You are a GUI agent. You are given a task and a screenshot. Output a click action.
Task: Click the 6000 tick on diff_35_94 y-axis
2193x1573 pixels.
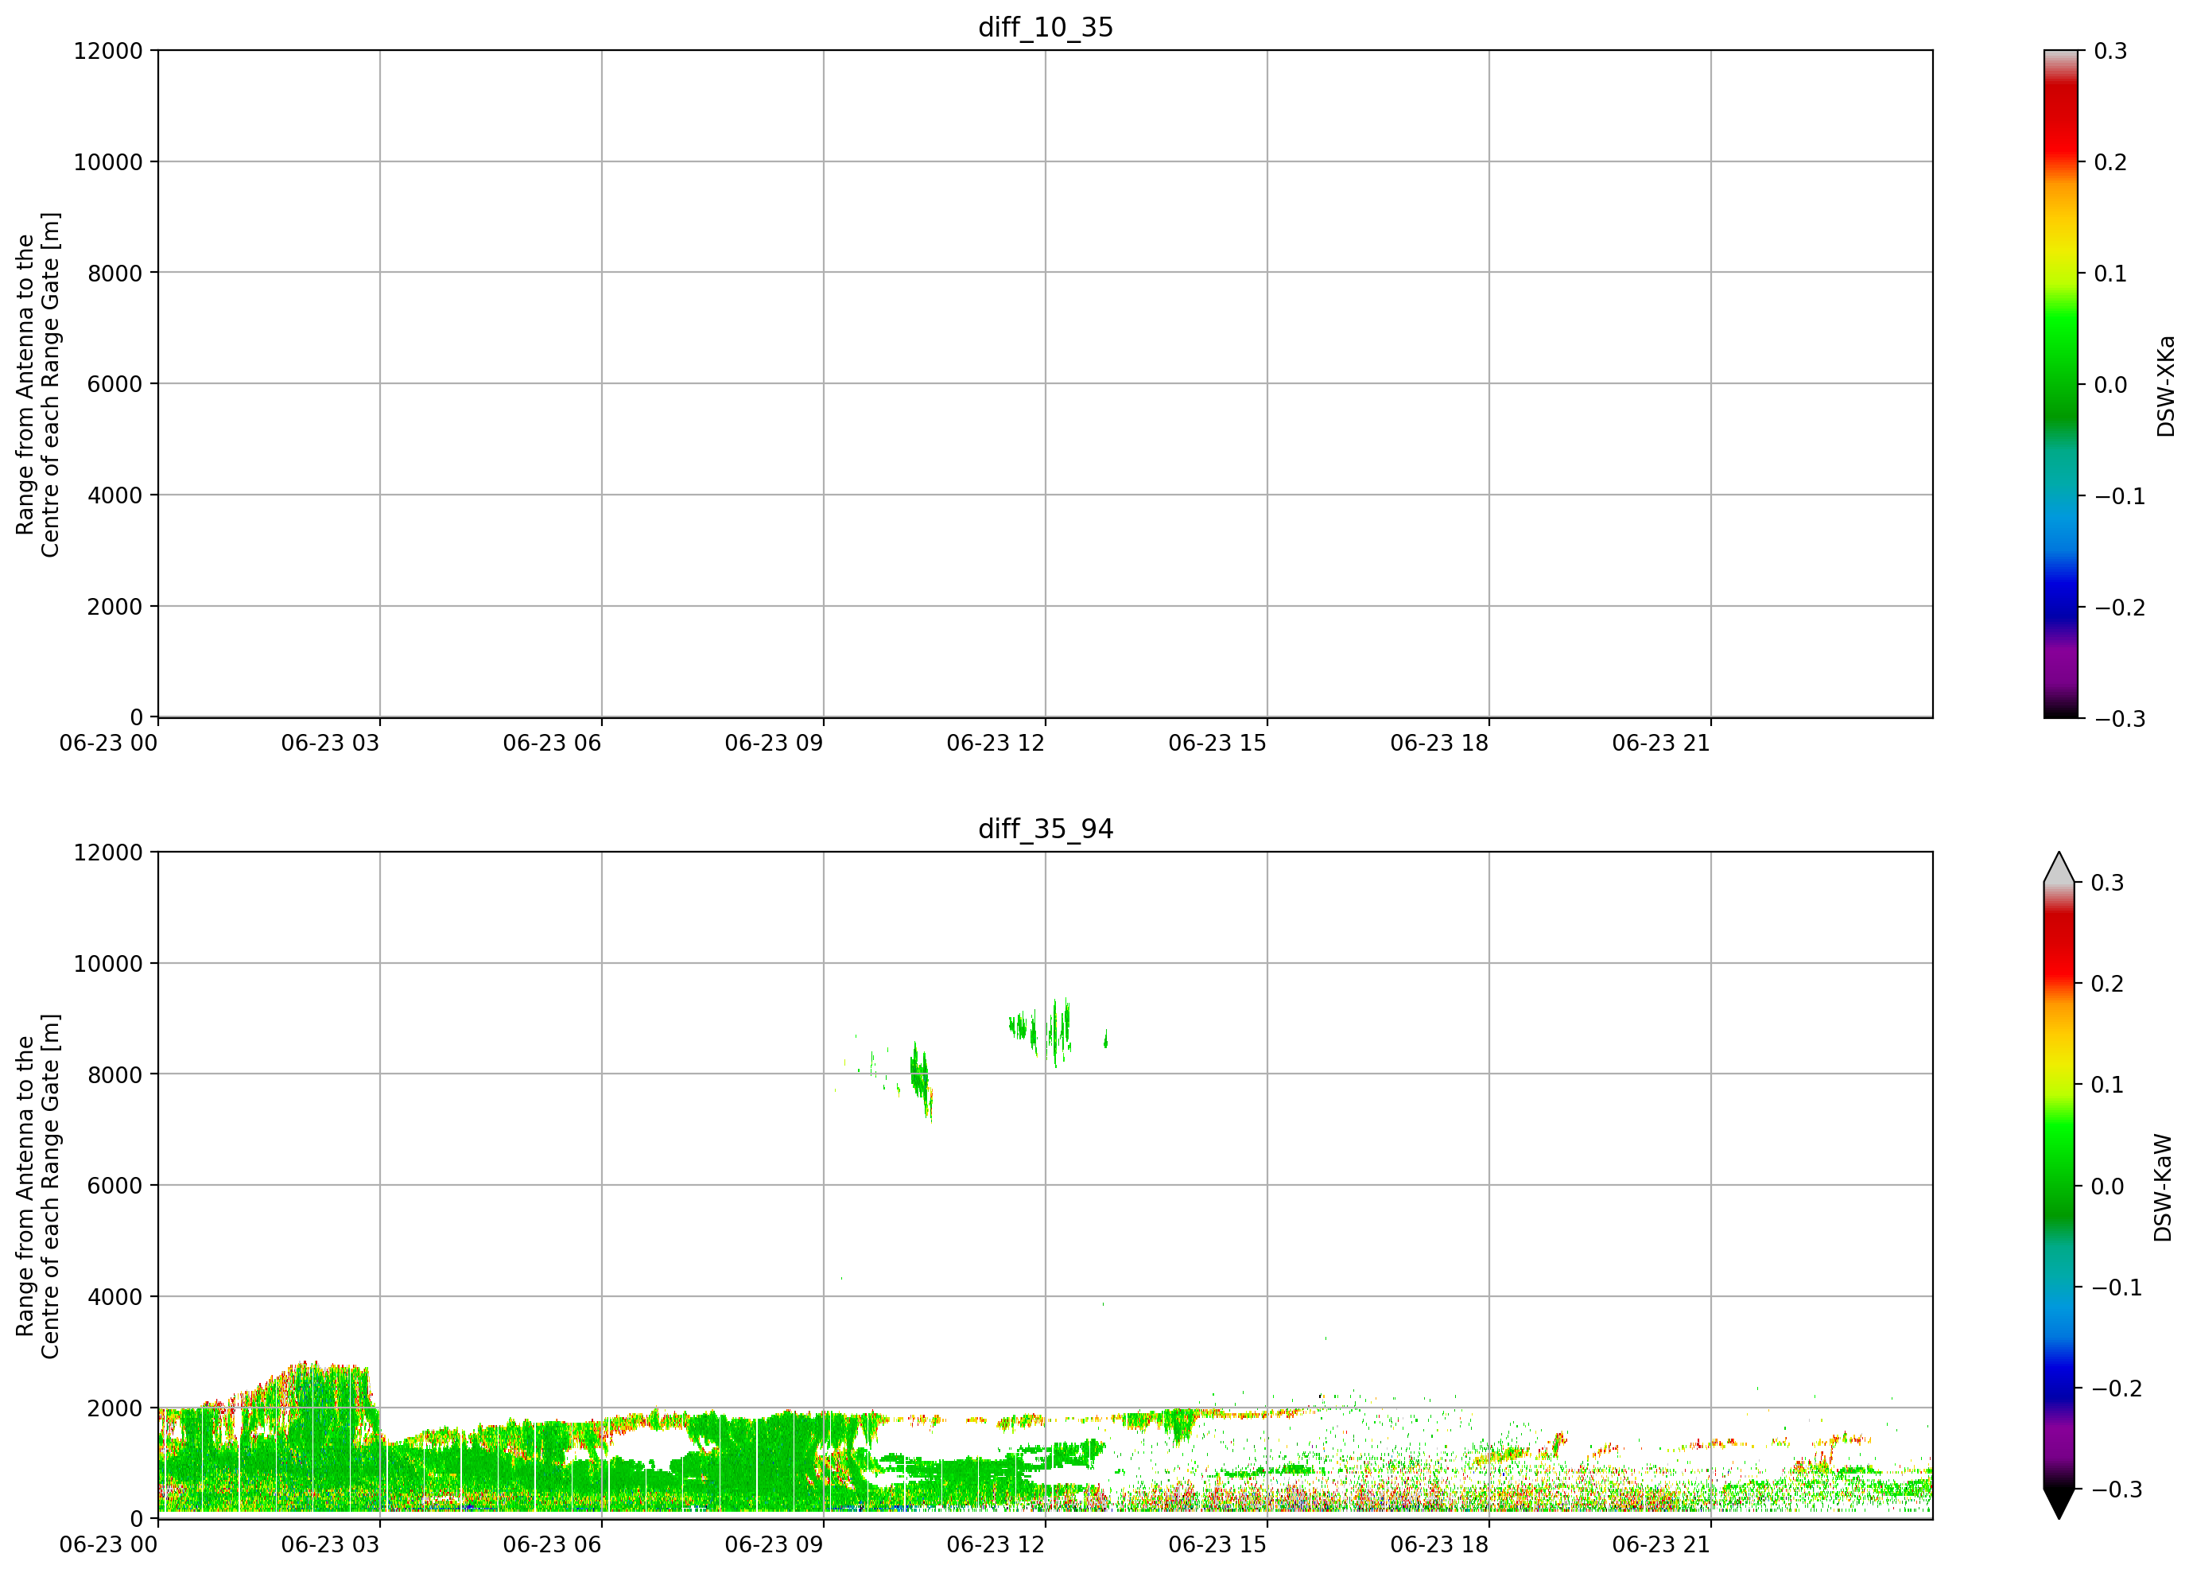pos(115,1185)
